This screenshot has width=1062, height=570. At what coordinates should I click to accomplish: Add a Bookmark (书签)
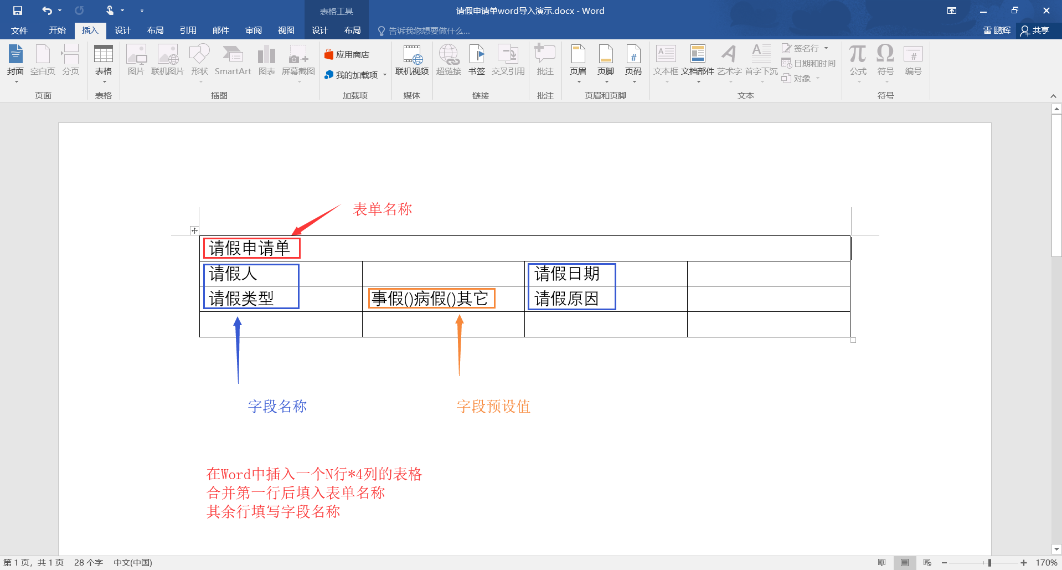[x=477, y=60]
